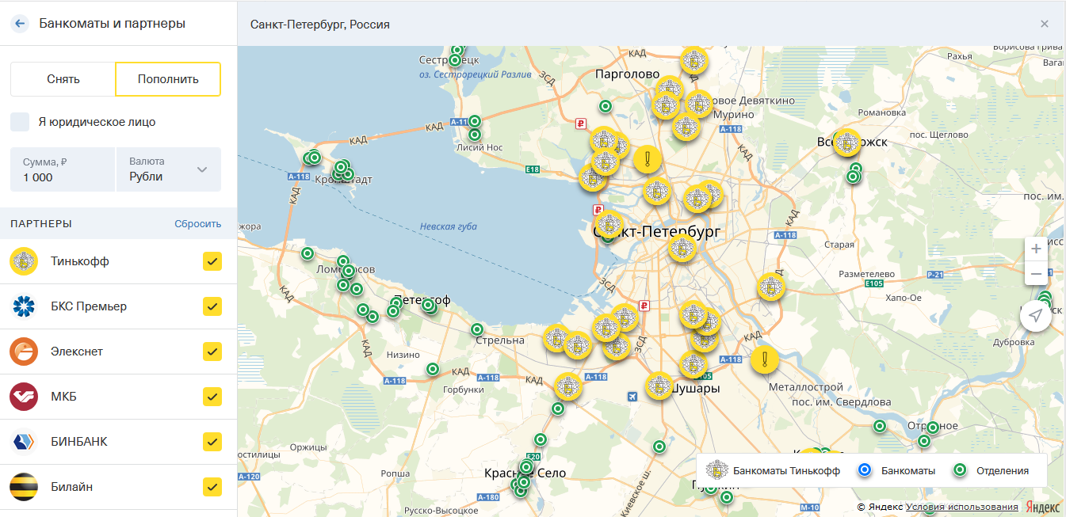
Task: Select the green branch marker above Горбунки
Action: tap(433, 369)
